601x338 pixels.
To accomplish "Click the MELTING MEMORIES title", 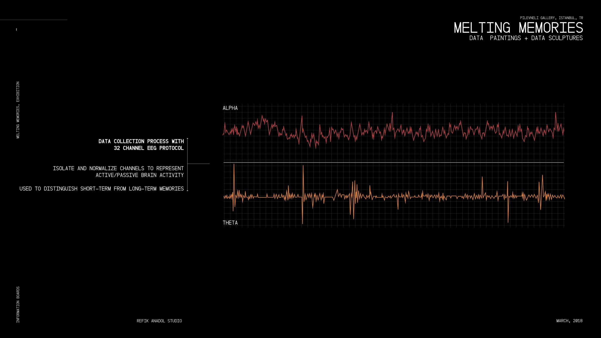I will pos(518,28).
